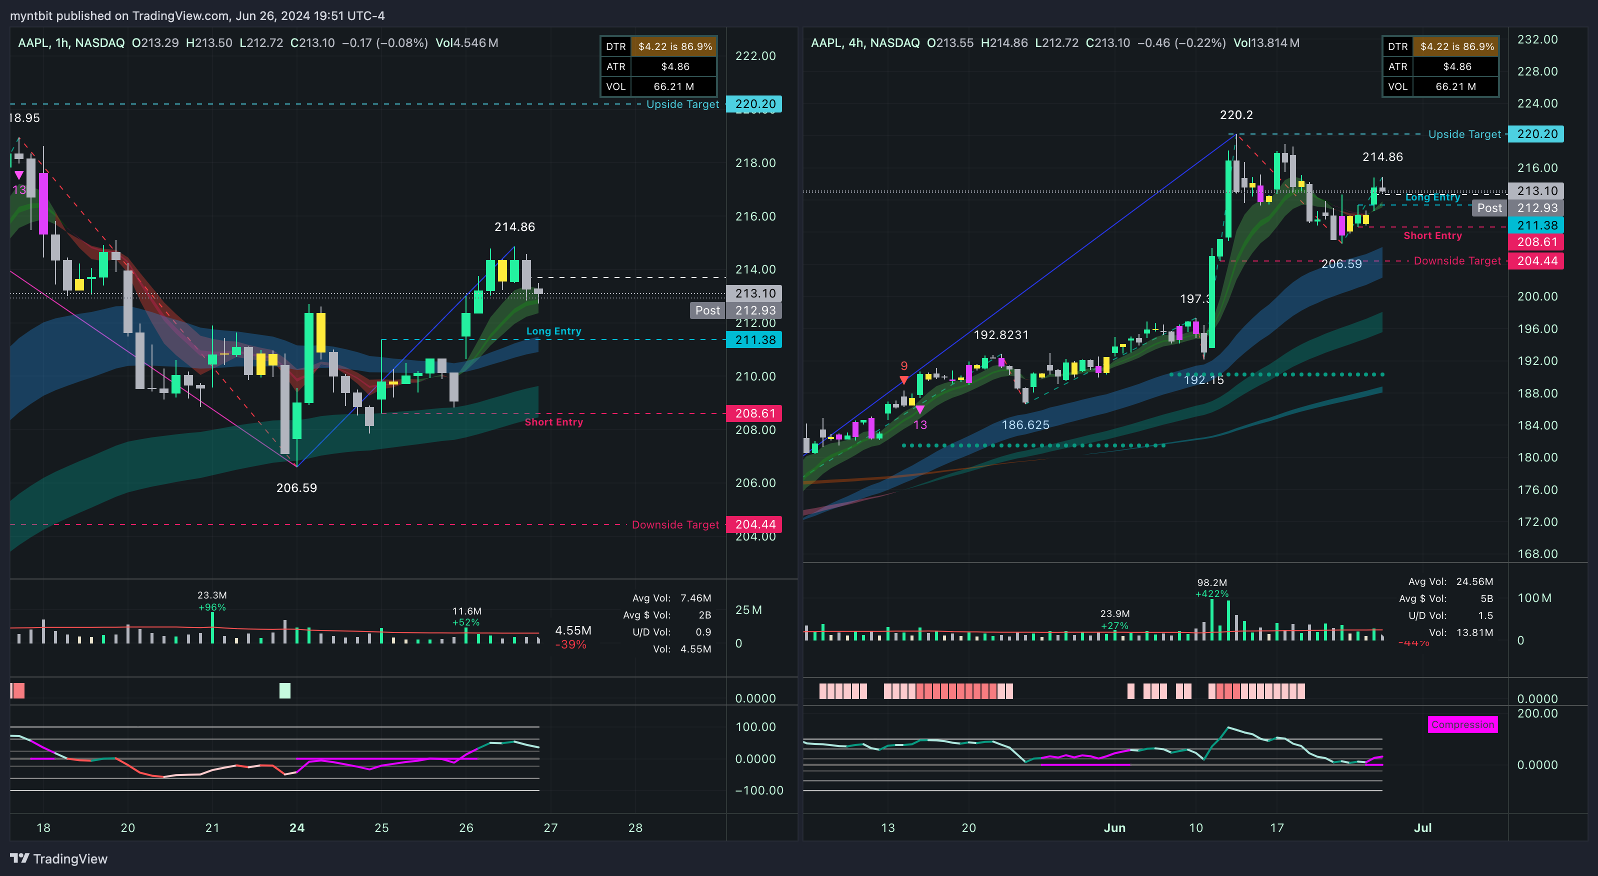Click the Upside Target label on the 1h chart

682,104
